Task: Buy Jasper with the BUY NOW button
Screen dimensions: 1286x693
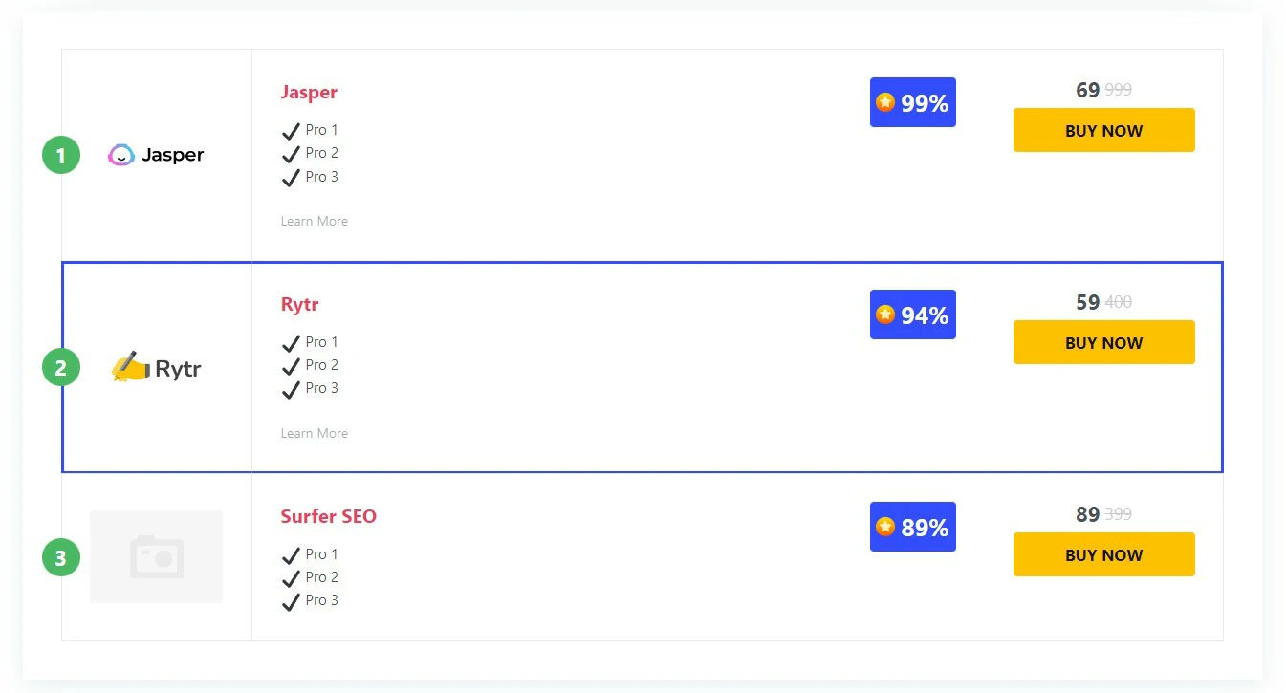Action: pyautogui.click(x=1103, y=130)
